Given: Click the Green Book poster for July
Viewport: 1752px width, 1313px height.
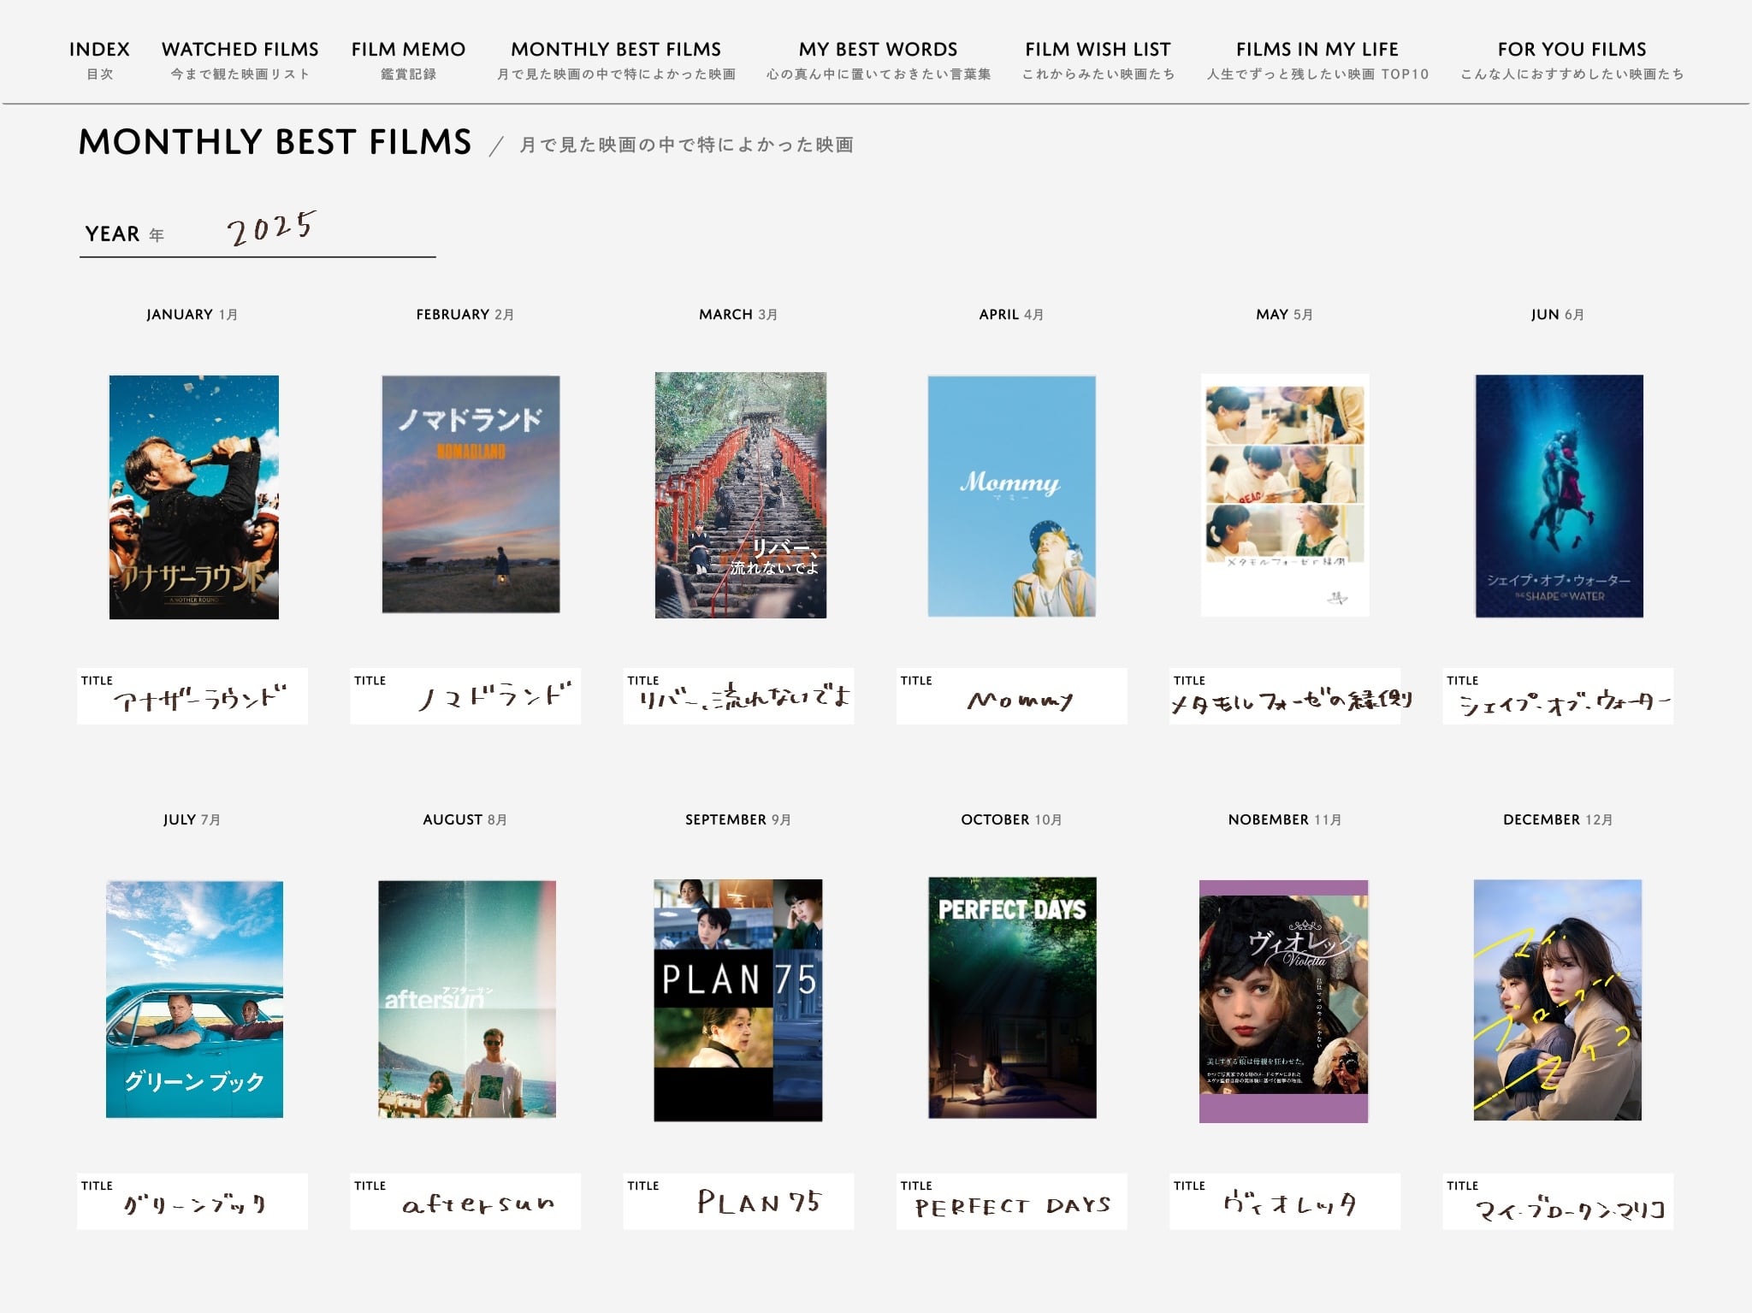Looking at the screenshot, I should [x=194, y=999].
